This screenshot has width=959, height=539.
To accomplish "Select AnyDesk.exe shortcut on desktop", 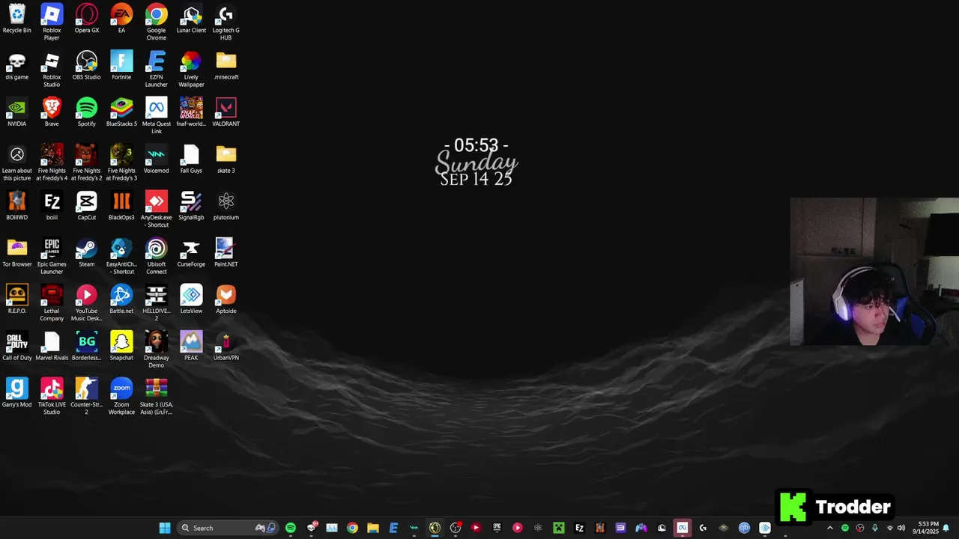I will pos(156,210).
